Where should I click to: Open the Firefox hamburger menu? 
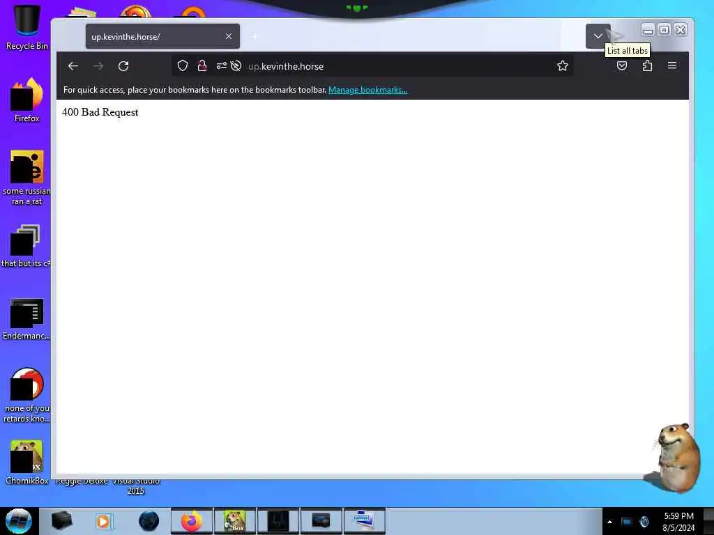[672, 65]
